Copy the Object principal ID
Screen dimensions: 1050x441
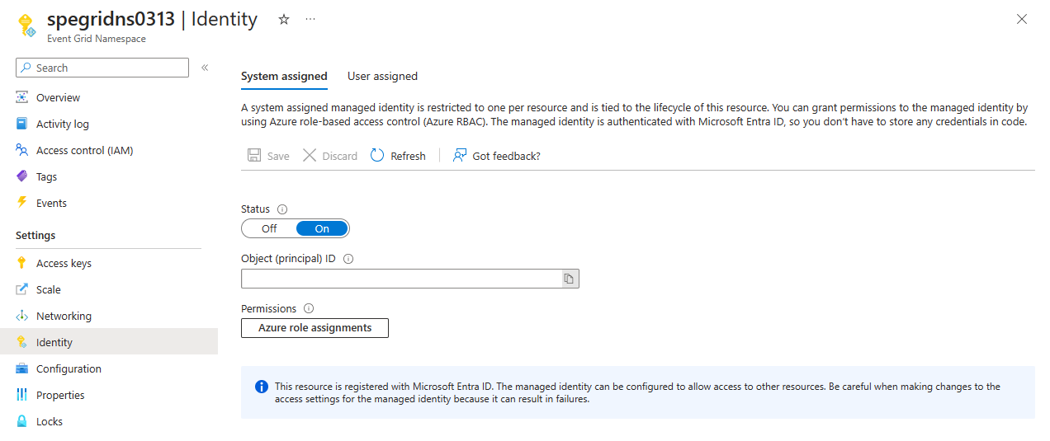pos(569,279)
